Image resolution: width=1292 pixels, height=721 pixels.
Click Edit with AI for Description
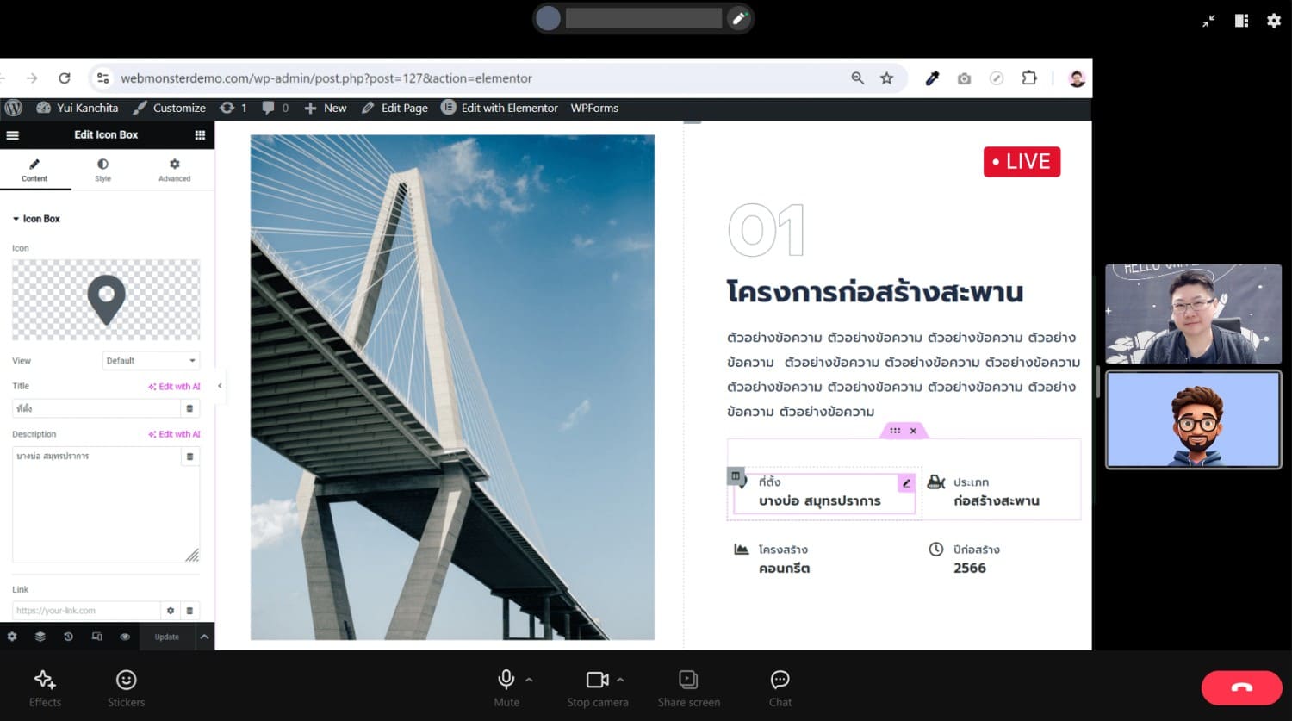click(x=174, y=434)
